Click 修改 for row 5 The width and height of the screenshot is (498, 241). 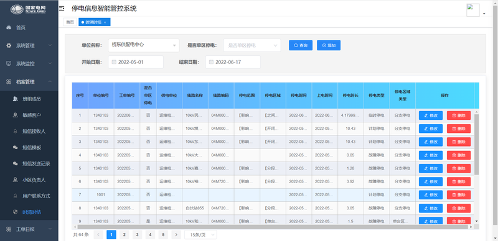pyautogui.click(x=431, y=168)
